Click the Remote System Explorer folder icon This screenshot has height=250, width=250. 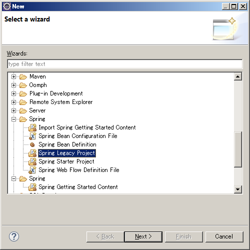(x=23, y=102)
